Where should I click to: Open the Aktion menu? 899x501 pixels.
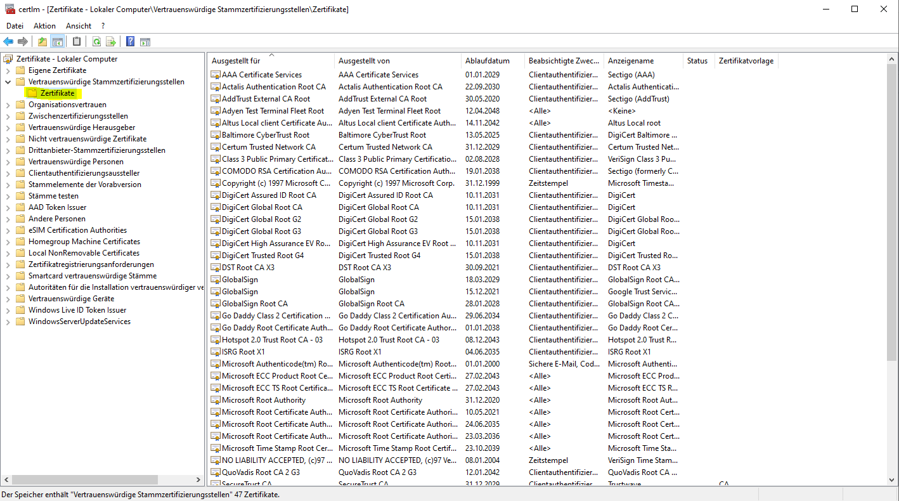pyautogui.click(x=44, y=26)
